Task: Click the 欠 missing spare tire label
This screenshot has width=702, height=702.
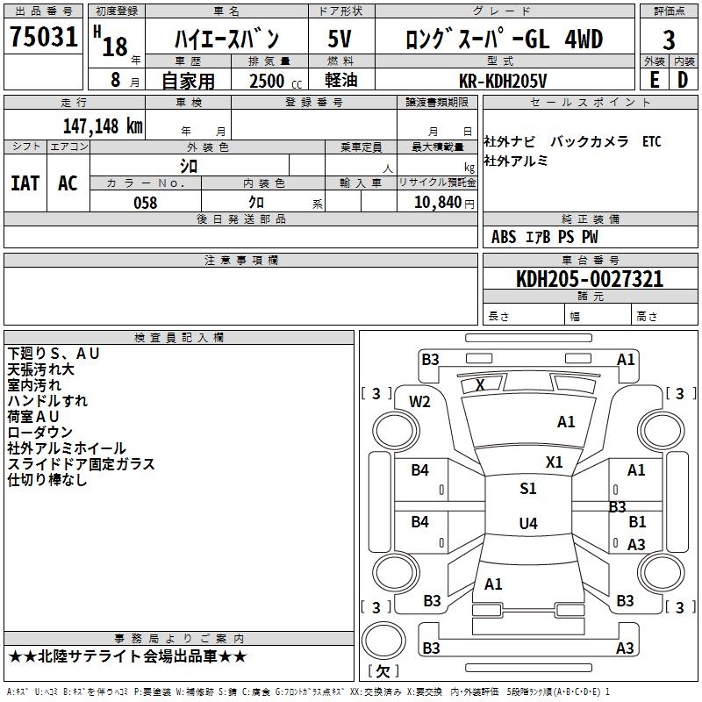Action: click(382, 671)
